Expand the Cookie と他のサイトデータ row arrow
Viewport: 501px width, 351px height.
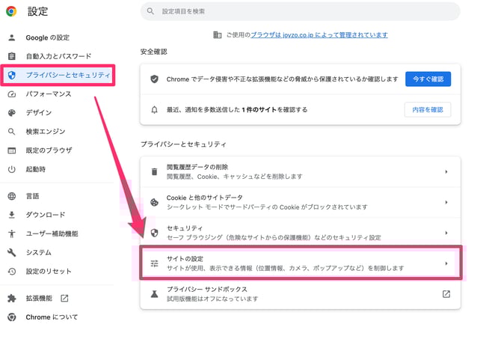click(x=446, y=202)
